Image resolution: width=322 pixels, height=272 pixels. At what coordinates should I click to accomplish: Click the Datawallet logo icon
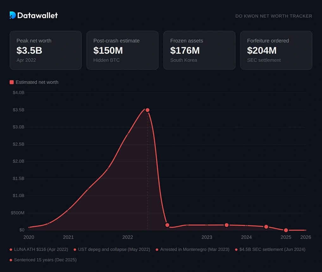[x=13, y=15]
